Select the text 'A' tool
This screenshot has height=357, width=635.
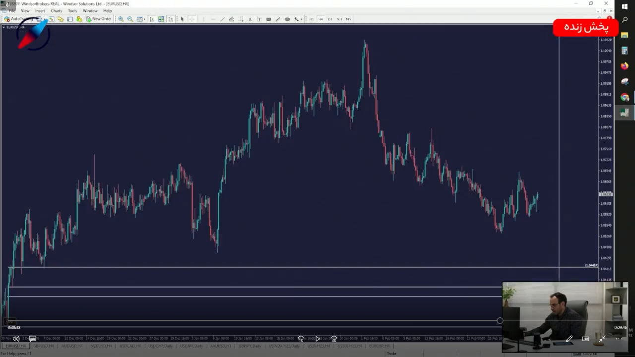coord(250,19)
